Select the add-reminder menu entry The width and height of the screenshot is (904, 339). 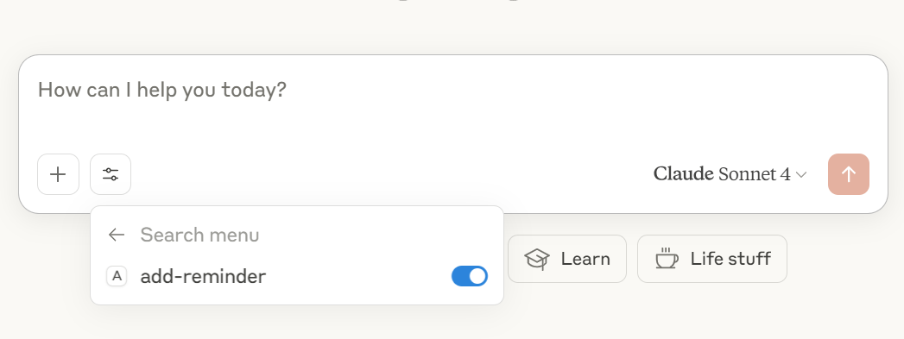pyautogui.click(x=297, y=276)
